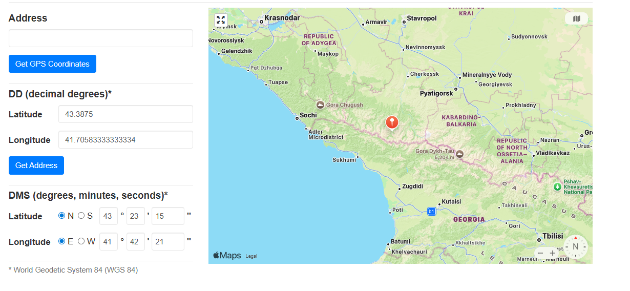Click the Gori town label
Viewport: 630px width, 291px height.
tap(514, 225)
